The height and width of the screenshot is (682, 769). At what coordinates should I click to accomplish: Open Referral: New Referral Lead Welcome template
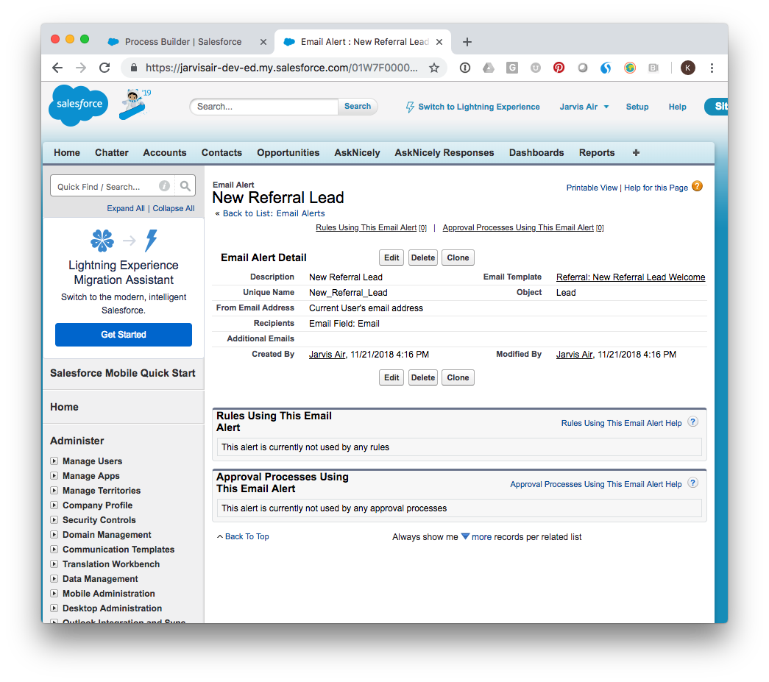[631, 277]
